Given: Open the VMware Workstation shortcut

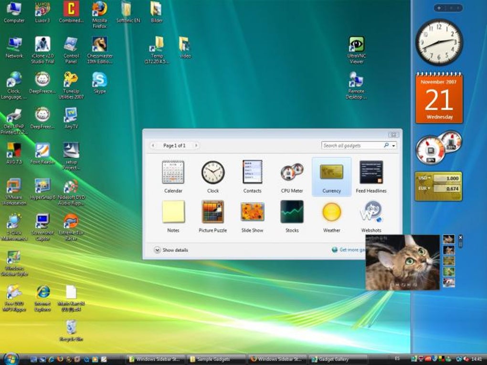Looking at the screenshot, I should point(14,191).
